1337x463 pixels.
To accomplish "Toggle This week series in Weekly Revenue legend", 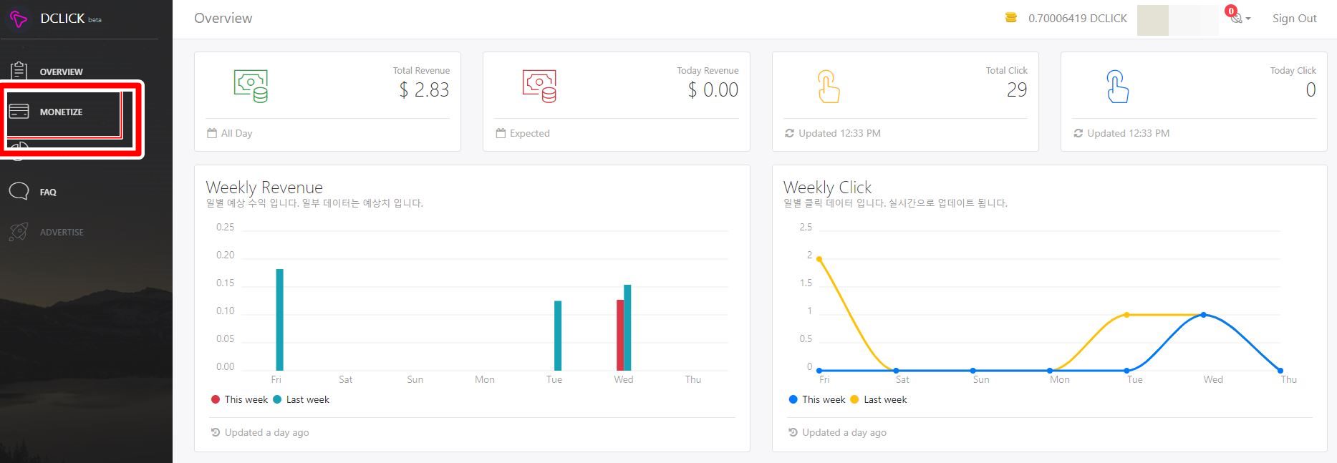I will pyautogui.click(x=239, y=399).
